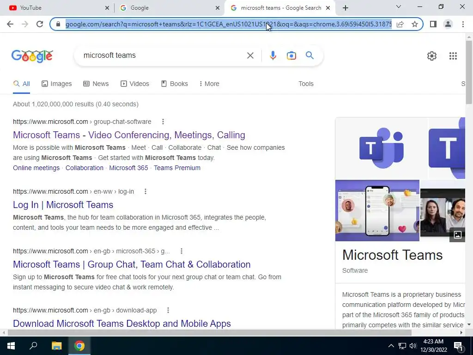The image size is (473, 355).
Task: Switch to Books results
Action: click(174, 84)
